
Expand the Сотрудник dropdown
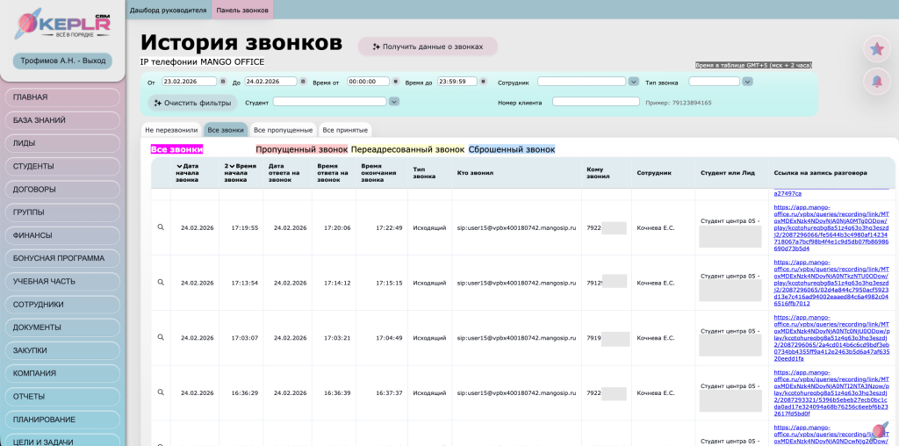[x=633, y=82]
